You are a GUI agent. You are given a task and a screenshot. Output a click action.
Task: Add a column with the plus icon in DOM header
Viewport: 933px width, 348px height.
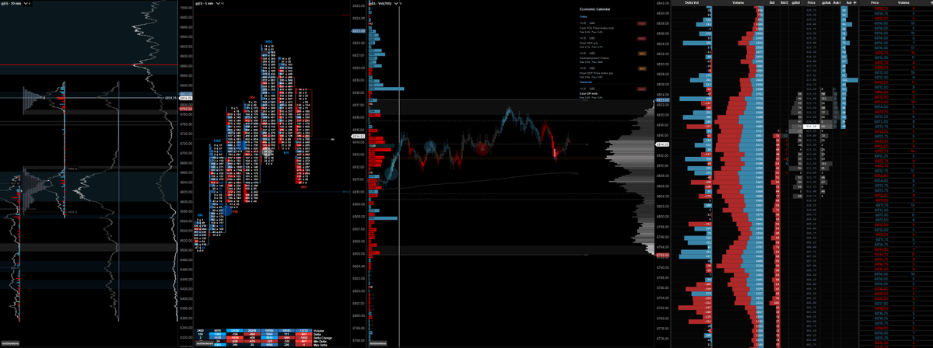[x=855, y=3]
